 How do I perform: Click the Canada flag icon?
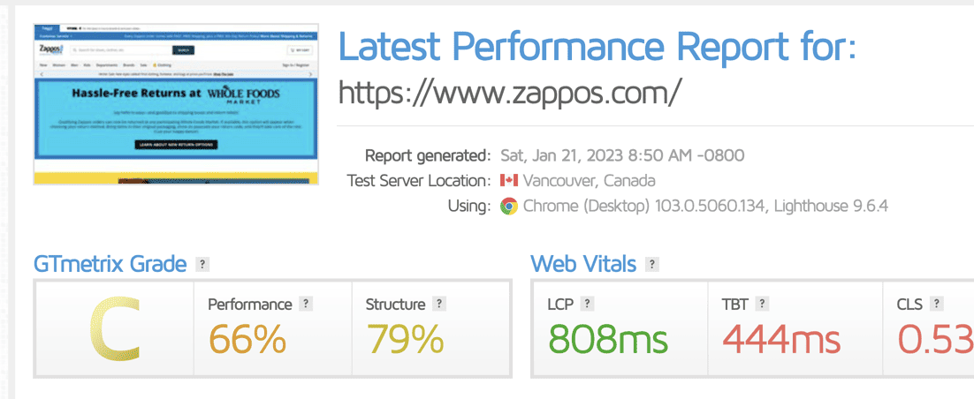(x=509, y=181)
